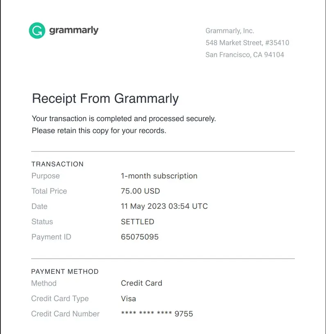Select the payment ID 65075095
The width and height of the screenshot is (326, 334).
pyautogui.click(x=140, y=237)
